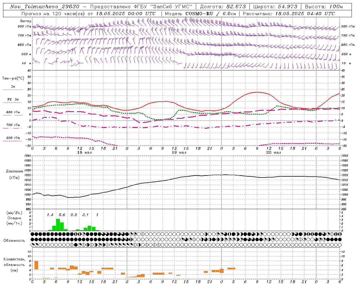Screen dimensions: 356x284
Task: Select the (гПа) unit label under Давление
Action: [14, 178]
